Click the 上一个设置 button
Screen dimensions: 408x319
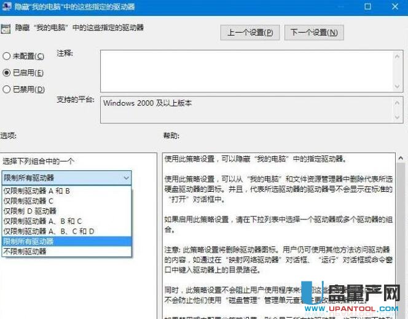pyautogui.click(x=249, y=33)
